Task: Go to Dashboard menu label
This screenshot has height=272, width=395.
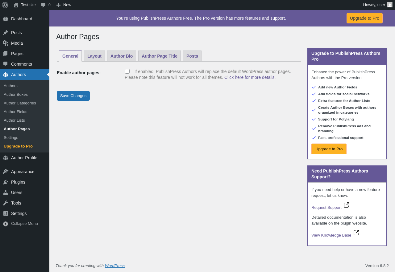Action: tap(22, 19)
